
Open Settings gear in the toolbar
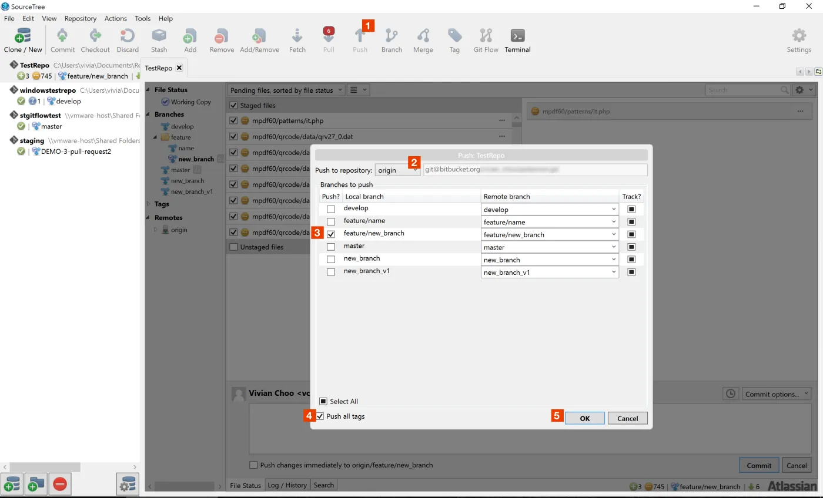799,40
